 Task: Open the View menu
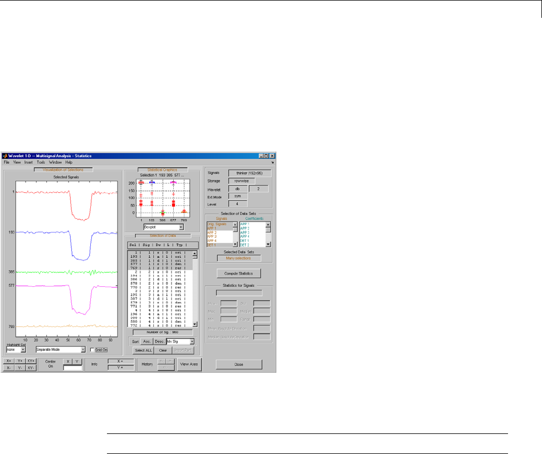[17, 162]
